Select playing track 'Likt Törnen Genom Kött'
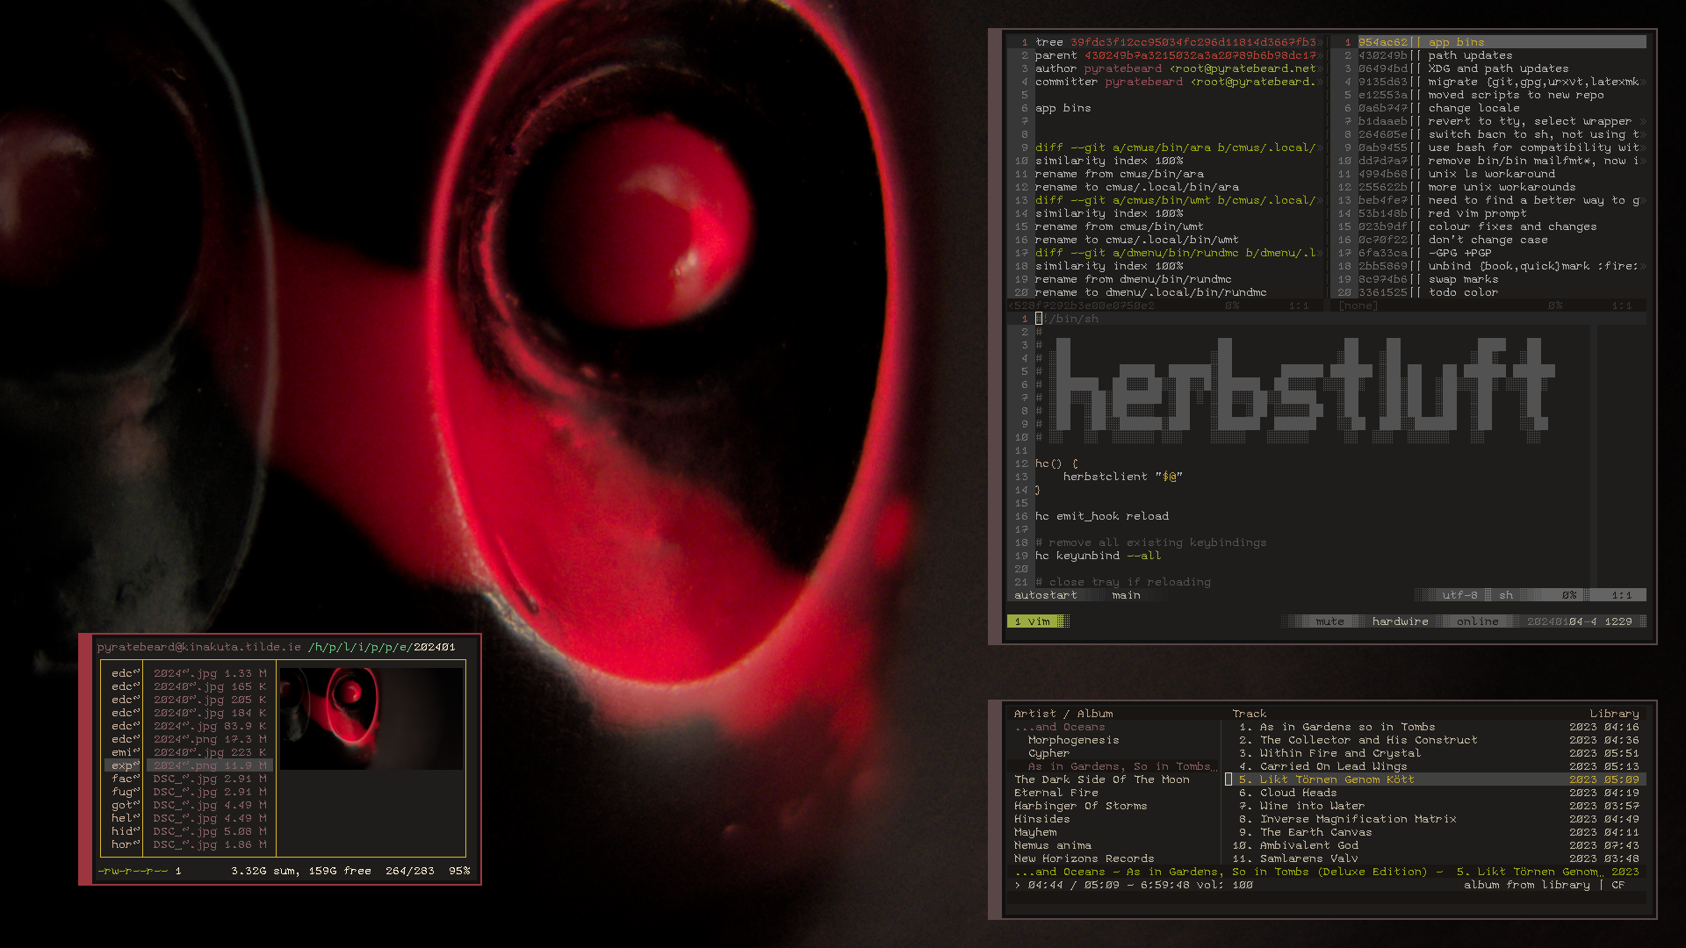Screen dimensions: 1686x948 (1436, 779)
